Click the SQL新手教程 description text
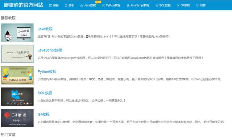Image resolution: width=232 pixels, height=140 pixels. pyautogui.click(x=81, y=100)
